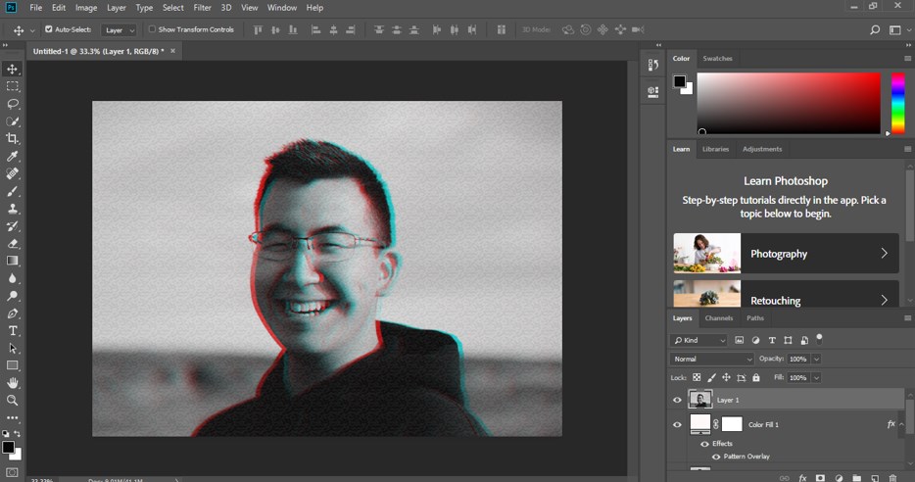Close the Untitled-1 document tab
Screen dimensions: 915x482
(172, 51)
